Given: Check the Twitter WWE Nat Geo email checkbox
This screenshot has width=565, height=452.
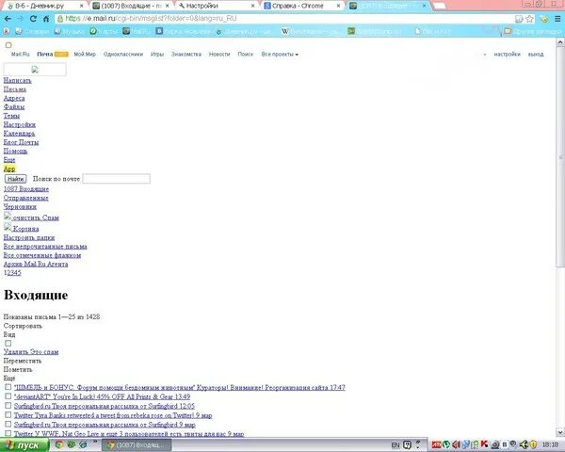Looking at the screenshot, I should (8, 433).
